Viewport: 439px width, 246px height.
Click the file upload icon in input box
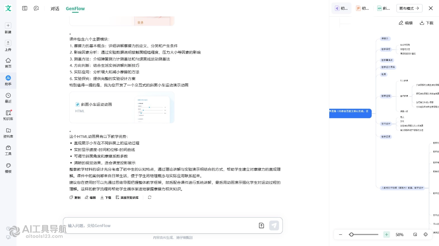tap(261, 226)
